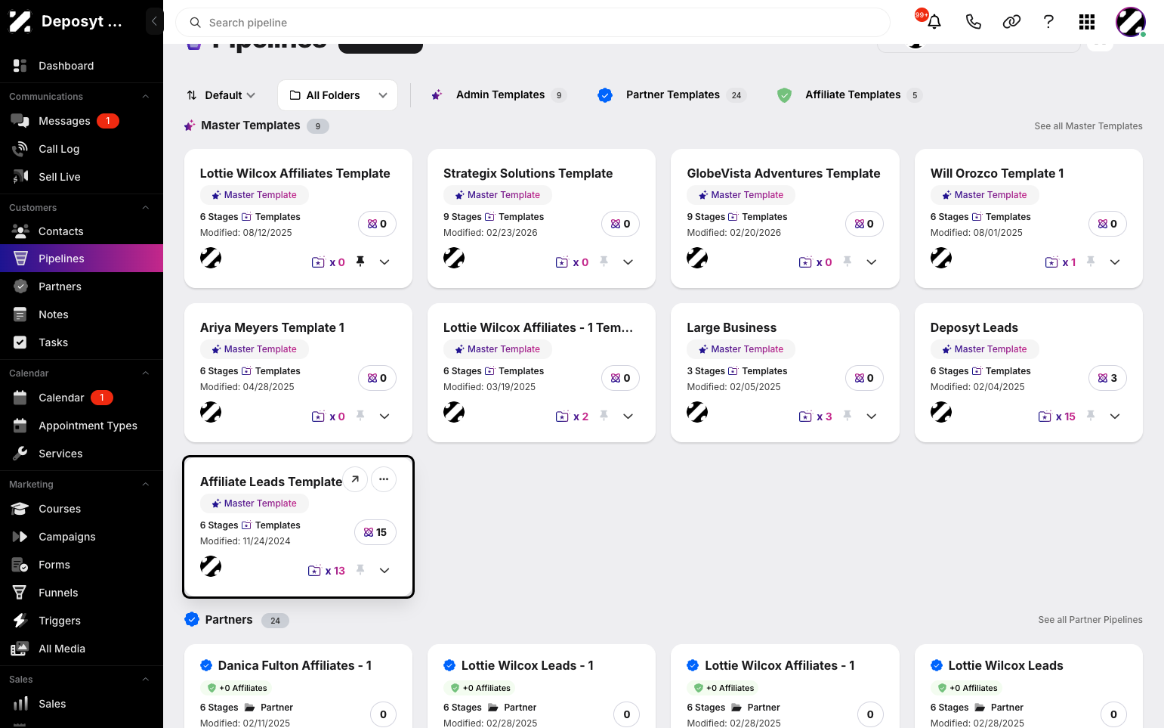The width and height of the screenshot is (1164, 728).
Task: Click See all Partner Pipelines link
Action: 1090,620
